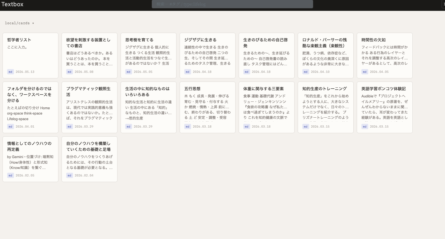Open the 体重に関与する三要素 card
This screenshot has width=445, height=239.
click(x=267, y=107)
